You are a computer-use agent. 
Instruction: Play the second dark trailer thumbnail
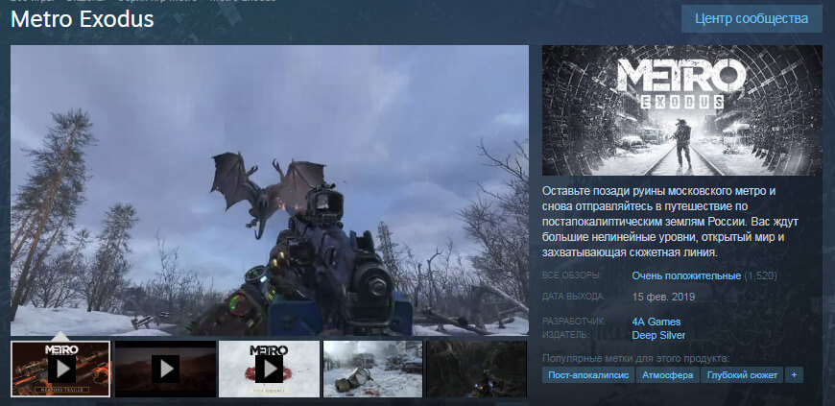tap(166, 369)
